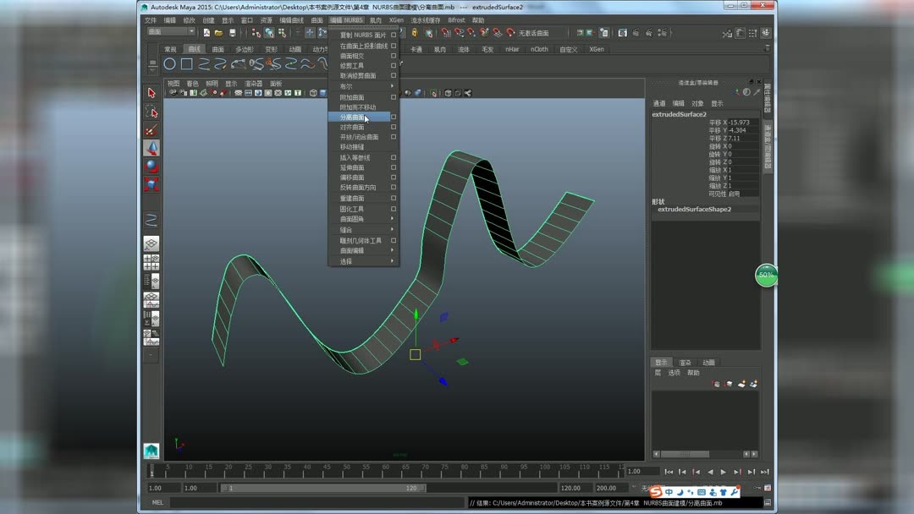Switch to the 多边形 shelf tab

244,49
